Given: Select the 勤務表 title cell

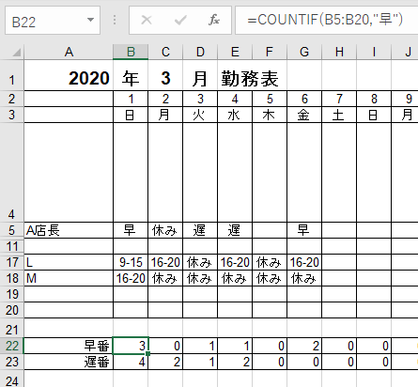Looking at the screenshot, I should [250, 78].
